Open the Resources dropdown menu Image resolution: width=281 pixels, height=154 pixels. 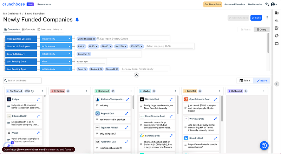point(44,4)
